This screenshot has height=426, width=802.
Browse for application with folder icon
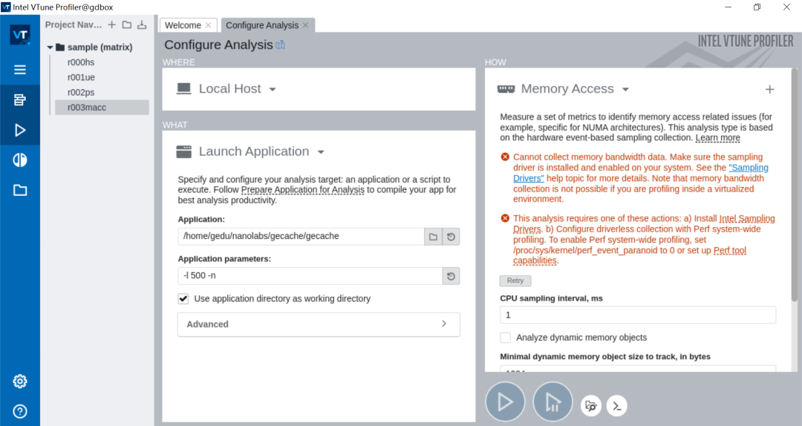point(433,237)
